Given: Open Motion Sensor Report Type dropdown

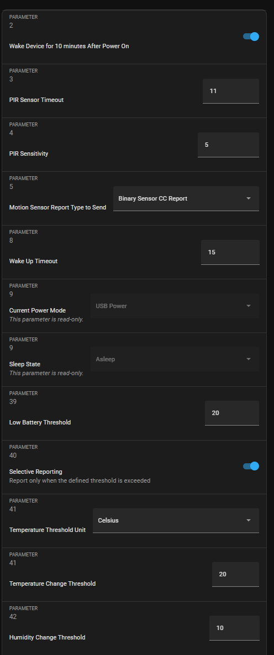Looking at the screenshot, I should [x=186, y=198].
